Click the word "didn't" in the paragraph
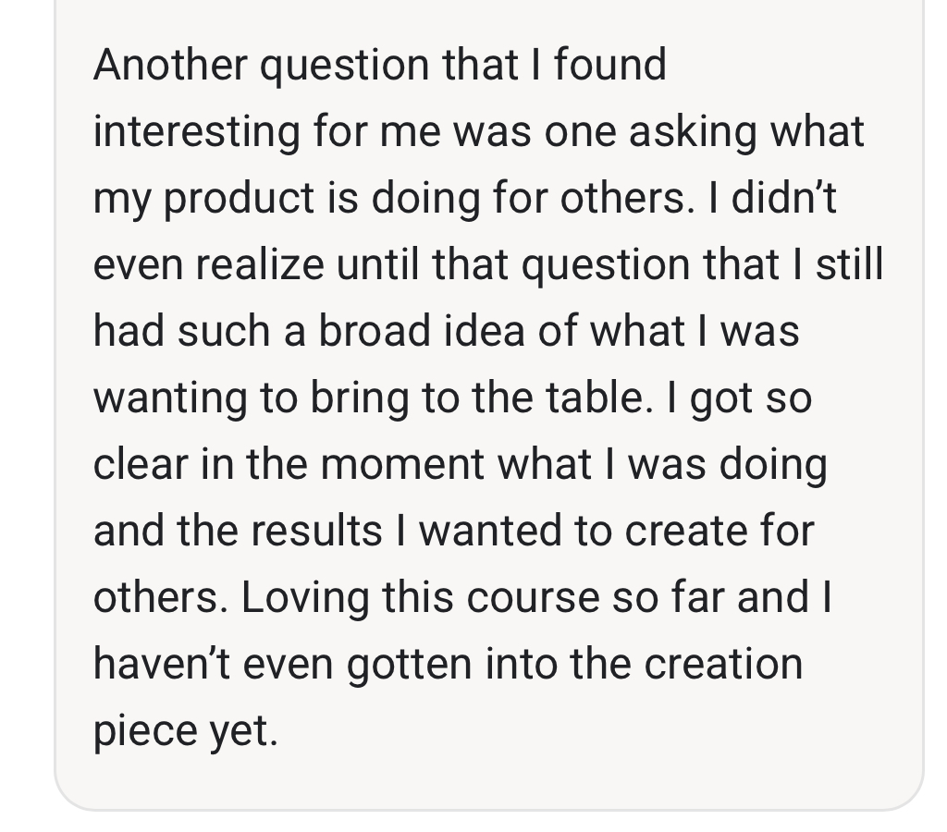The width and height of the screenshot is (947, 832). coord(784,199)
